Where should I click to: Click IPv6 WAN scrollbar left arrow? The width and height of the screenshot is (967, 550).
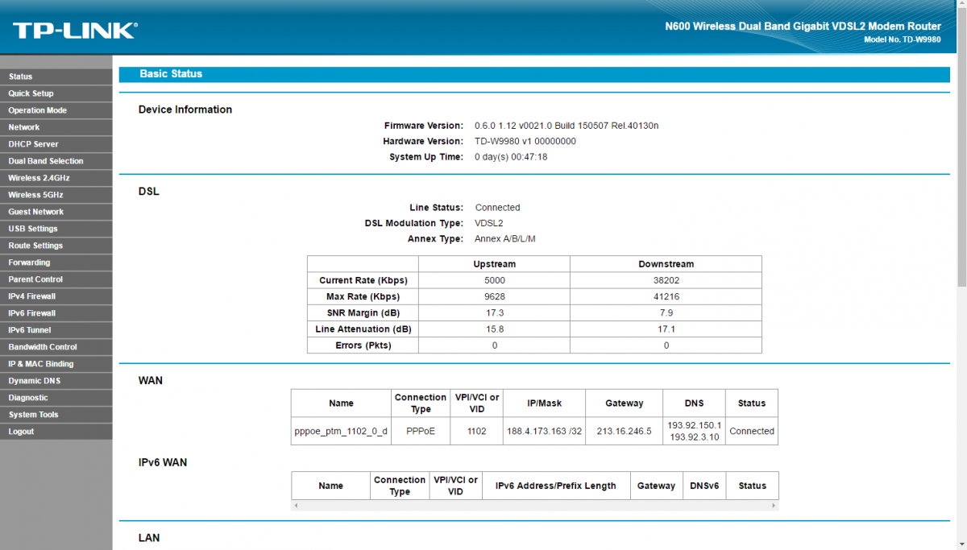tap(296, 506)
